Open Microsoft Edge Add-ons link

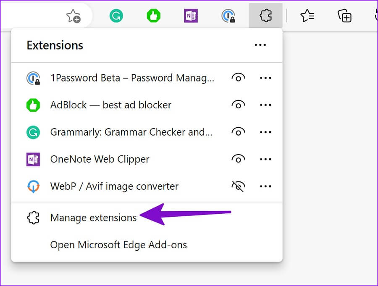118,245
